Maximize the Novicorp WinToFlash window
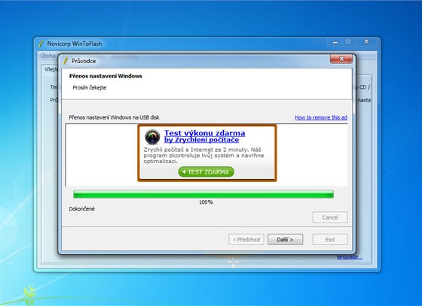The height and width of the screenshot is (306, 422). [348, 42]
